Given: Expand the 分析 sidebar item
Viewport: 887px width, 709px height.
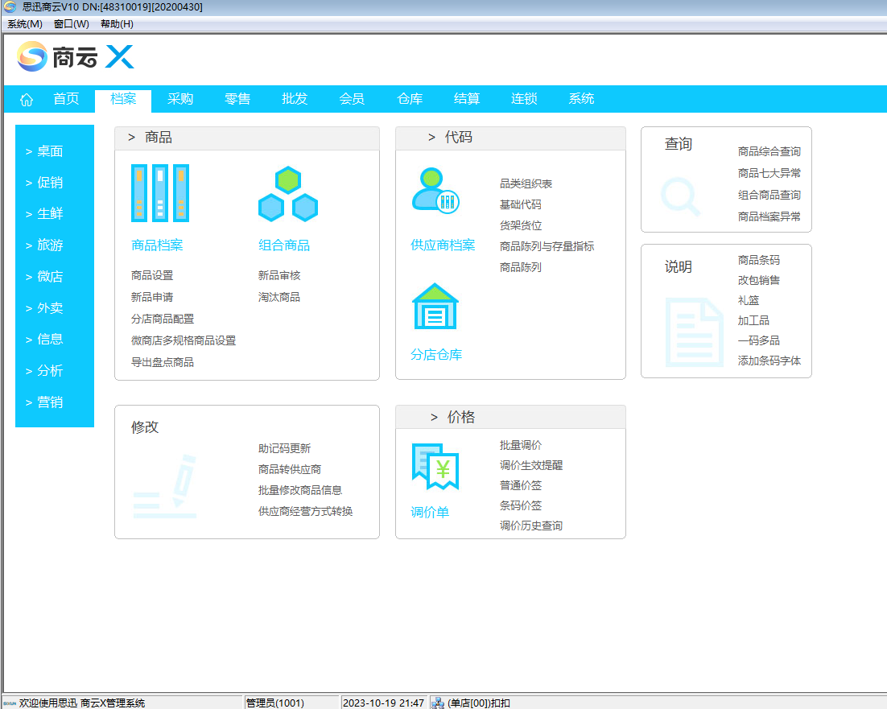Looking at the screenshot, I should pyautogui.click(x=44, y=371).
